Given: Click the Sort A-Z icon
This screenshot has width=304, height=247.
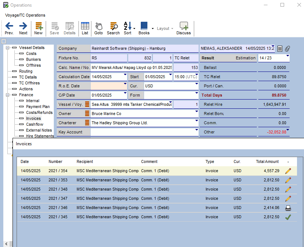Looking at the screenshot, I should coord(127,28).
